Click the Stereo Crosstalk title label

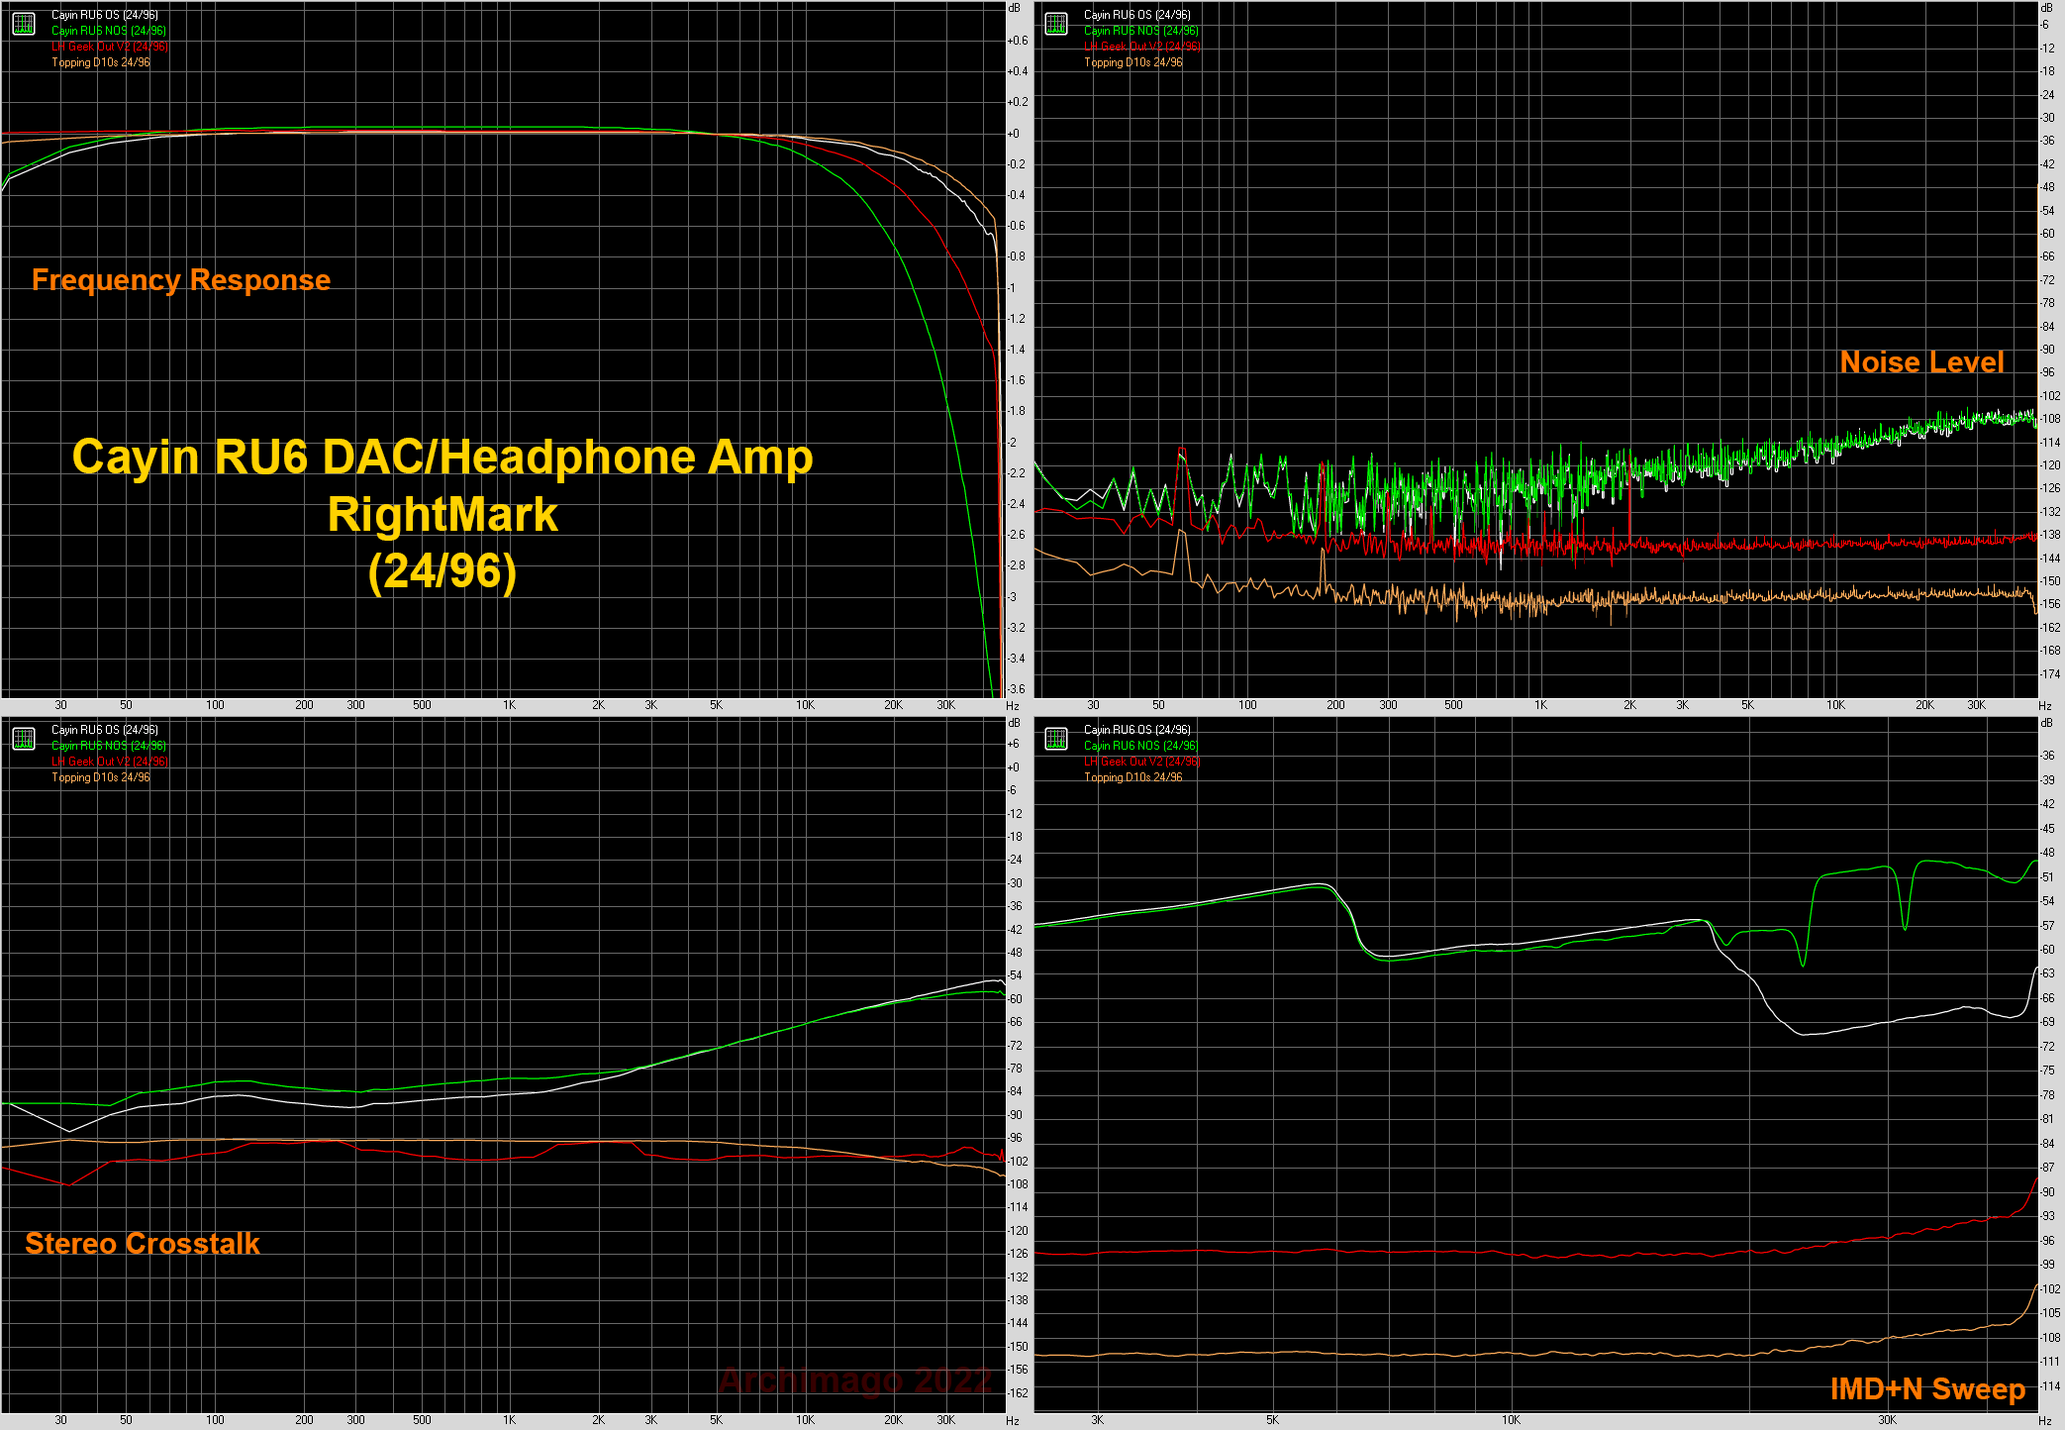(142, 1244)
